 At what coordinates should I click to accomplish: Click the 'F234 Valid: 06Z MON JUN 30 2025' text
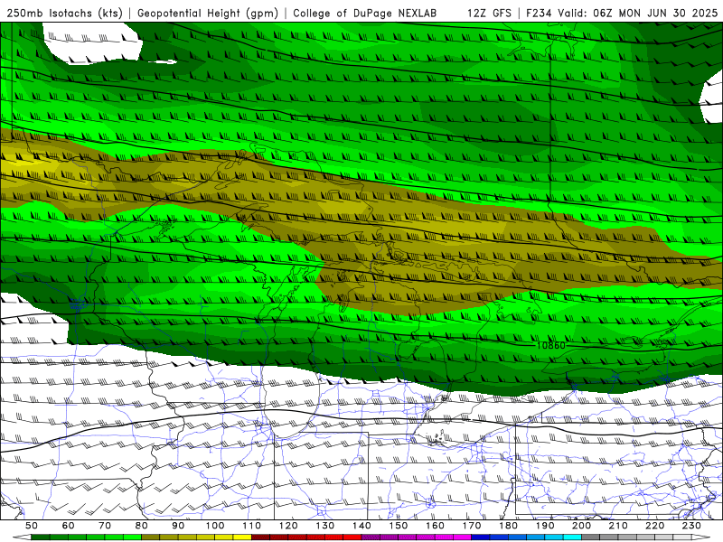click(x=622, y=14)
